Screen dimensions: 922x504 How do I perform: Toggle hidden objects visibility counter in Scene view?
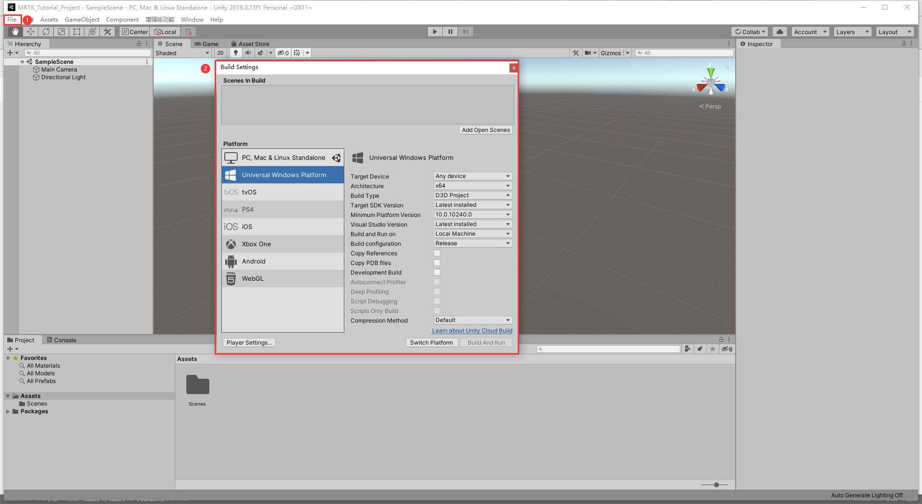coord(283,53)
